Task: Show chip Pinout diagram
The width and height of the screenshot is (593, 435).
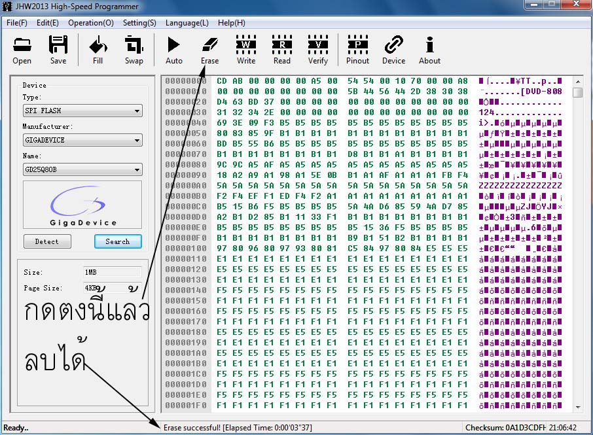Action: click(x=357, y=50)
